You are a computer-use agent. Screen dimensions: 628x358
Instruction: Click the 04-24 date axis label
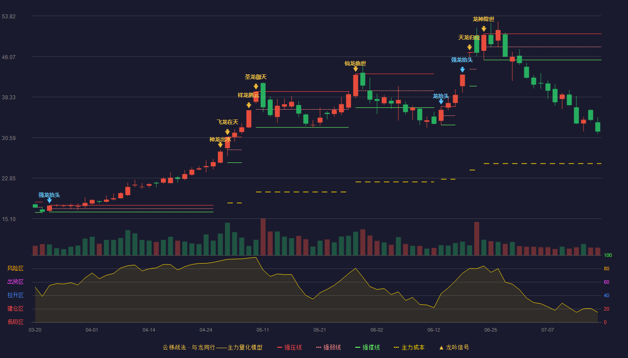[206, 330]
